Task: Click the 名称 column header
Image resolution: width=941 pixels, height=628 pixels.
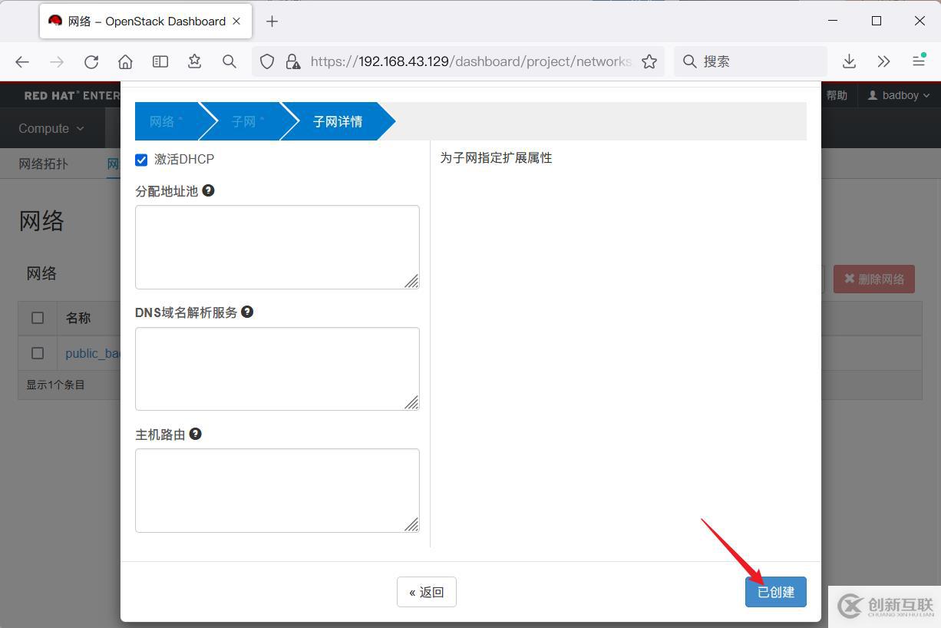Action: click(x=78, y=318)
